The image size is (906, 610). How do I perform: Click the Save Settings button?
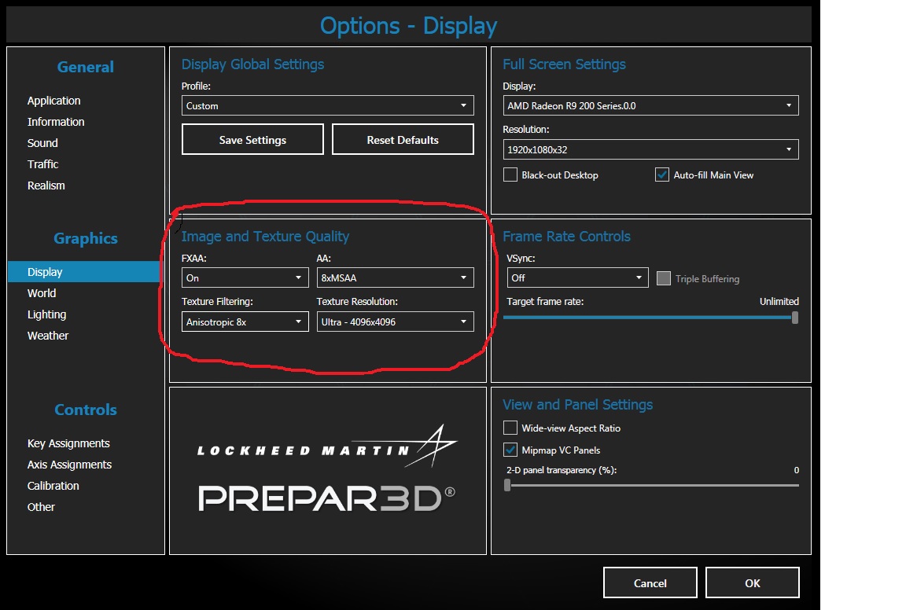click(252, 139)
